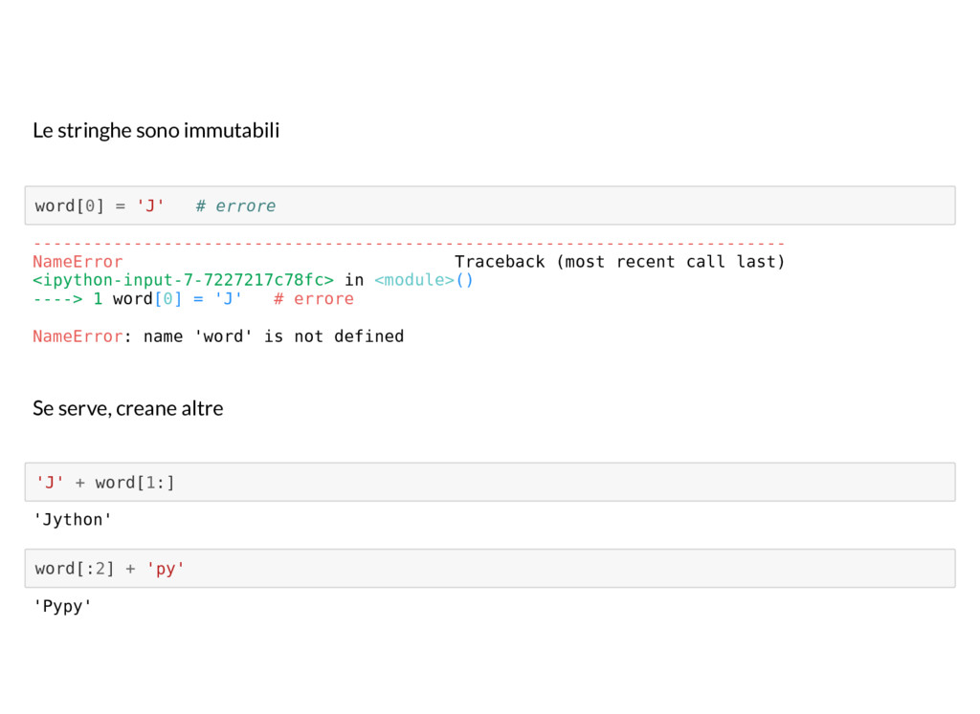The width and height of the screenshot is (980, 714).
Task: Click the red '# errore' comment in the traceback line
Action: pos(314,299)
